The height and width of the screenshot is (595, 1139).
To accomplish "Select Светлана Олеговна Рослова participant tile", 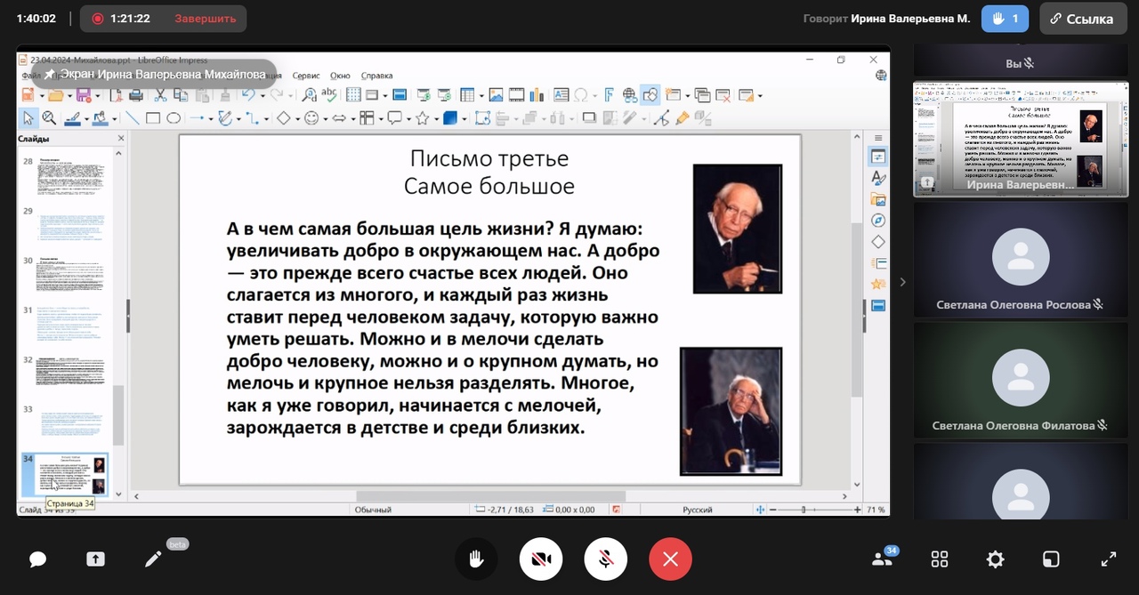I will coord(1020,259).
